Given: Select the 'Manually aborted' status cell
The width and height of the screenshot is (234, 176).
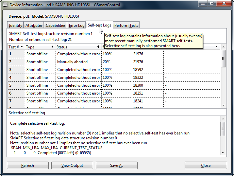Looking at the screenshot, I should coord(72,62).
